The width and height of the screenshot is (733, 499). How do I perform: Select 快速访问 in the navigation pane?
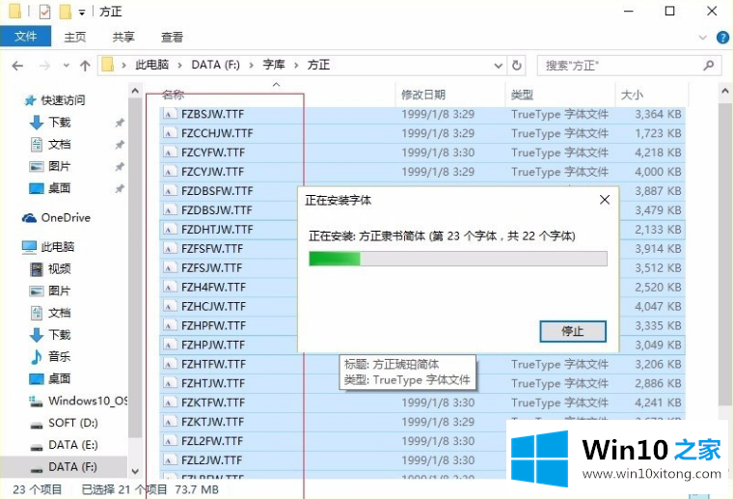[x=63, y=100]
